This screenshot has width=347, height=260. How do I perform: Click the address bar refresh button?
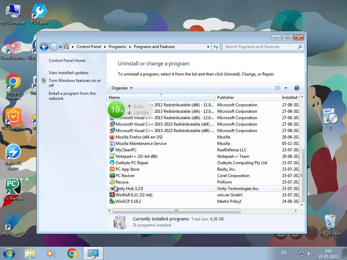(216, 47)
